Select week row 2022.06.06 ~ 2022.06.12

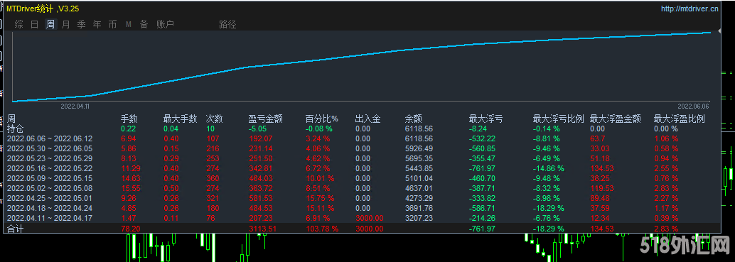[x=50, y=138]
